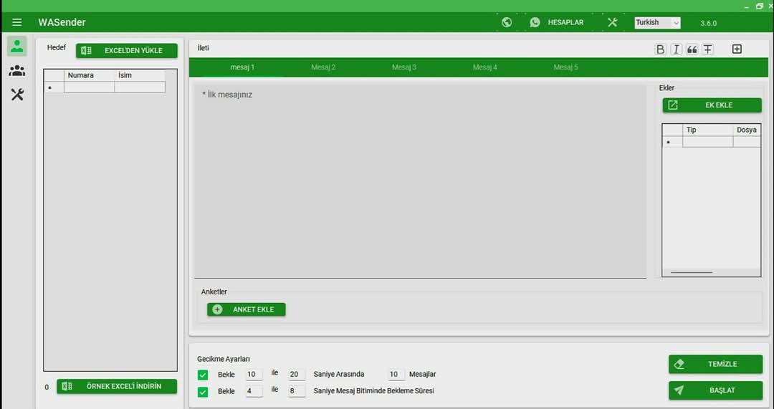Switch to the Mesaj 4 tab
Screen dimensions: 774x409
coord(484,67)
